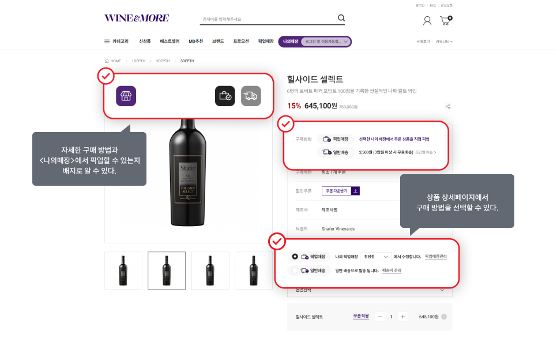Expand the 옵션선택 dropdown chevron
Image resolution: width=557 pixels, height=338 pixels.
pos(442,290)
